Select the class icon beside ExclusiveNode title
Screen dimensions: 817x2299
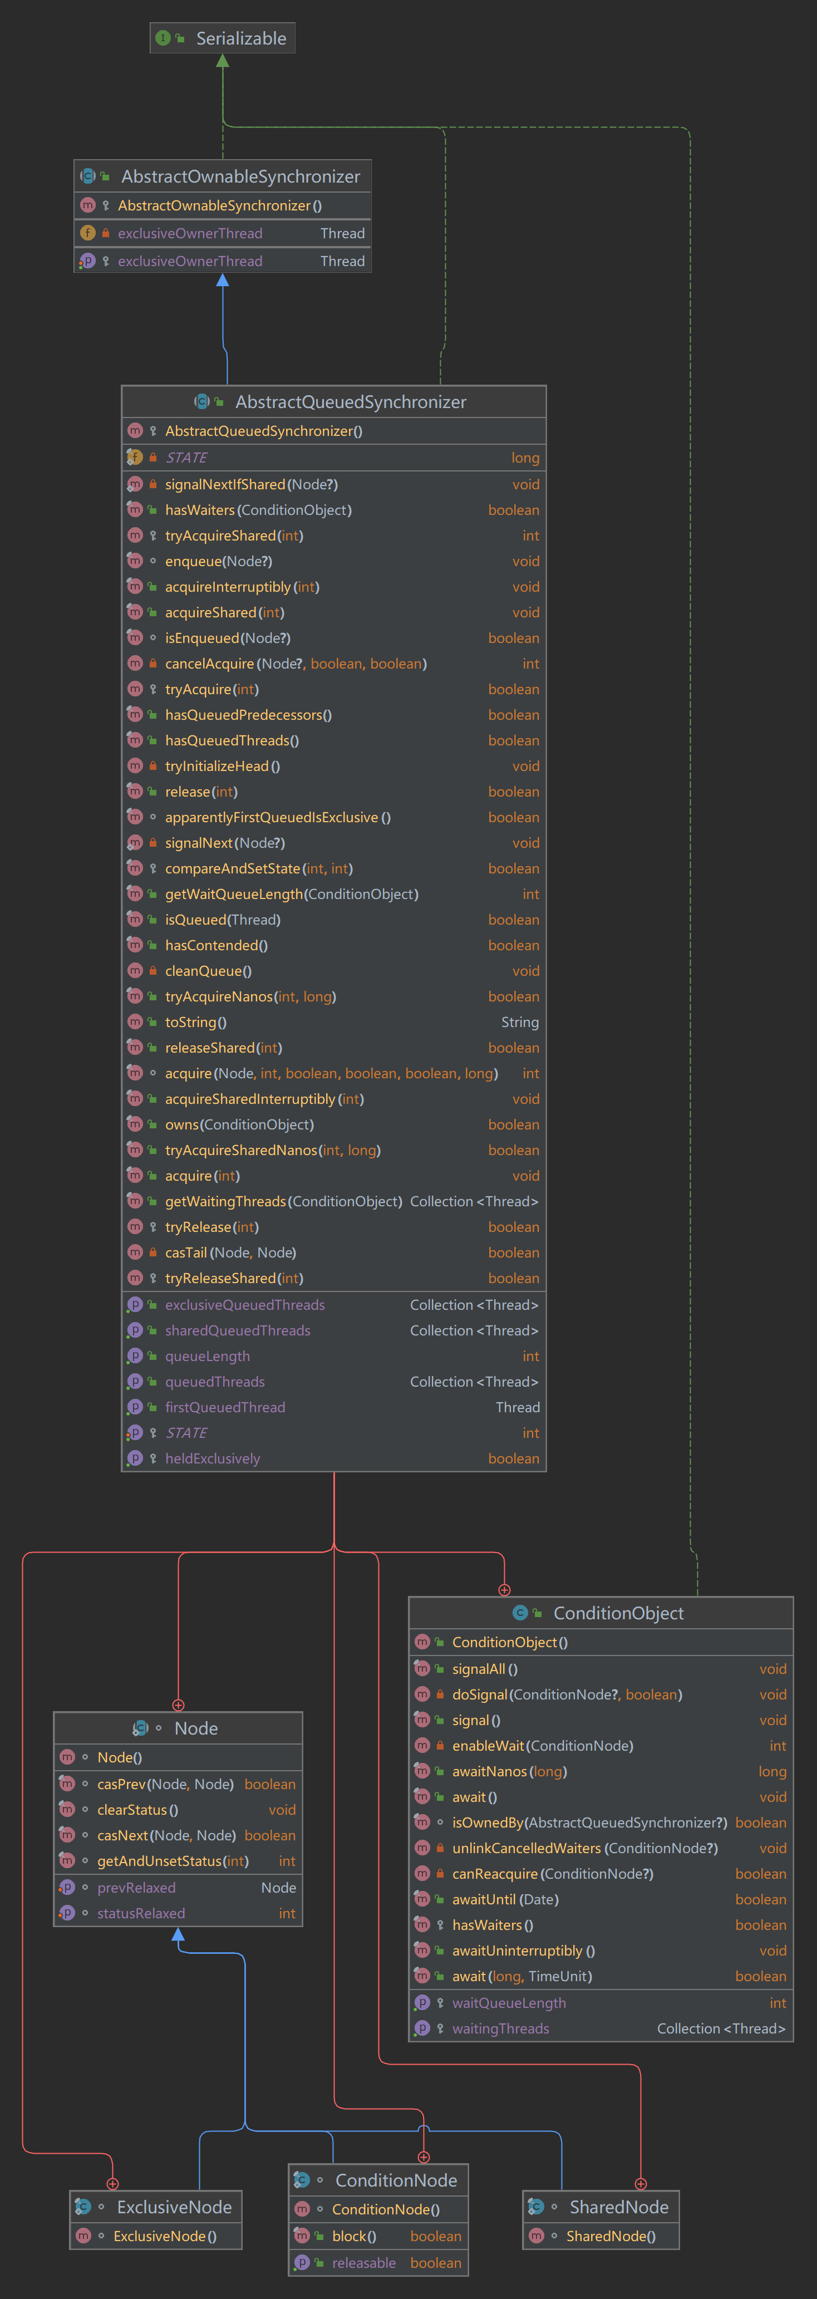83,2206
